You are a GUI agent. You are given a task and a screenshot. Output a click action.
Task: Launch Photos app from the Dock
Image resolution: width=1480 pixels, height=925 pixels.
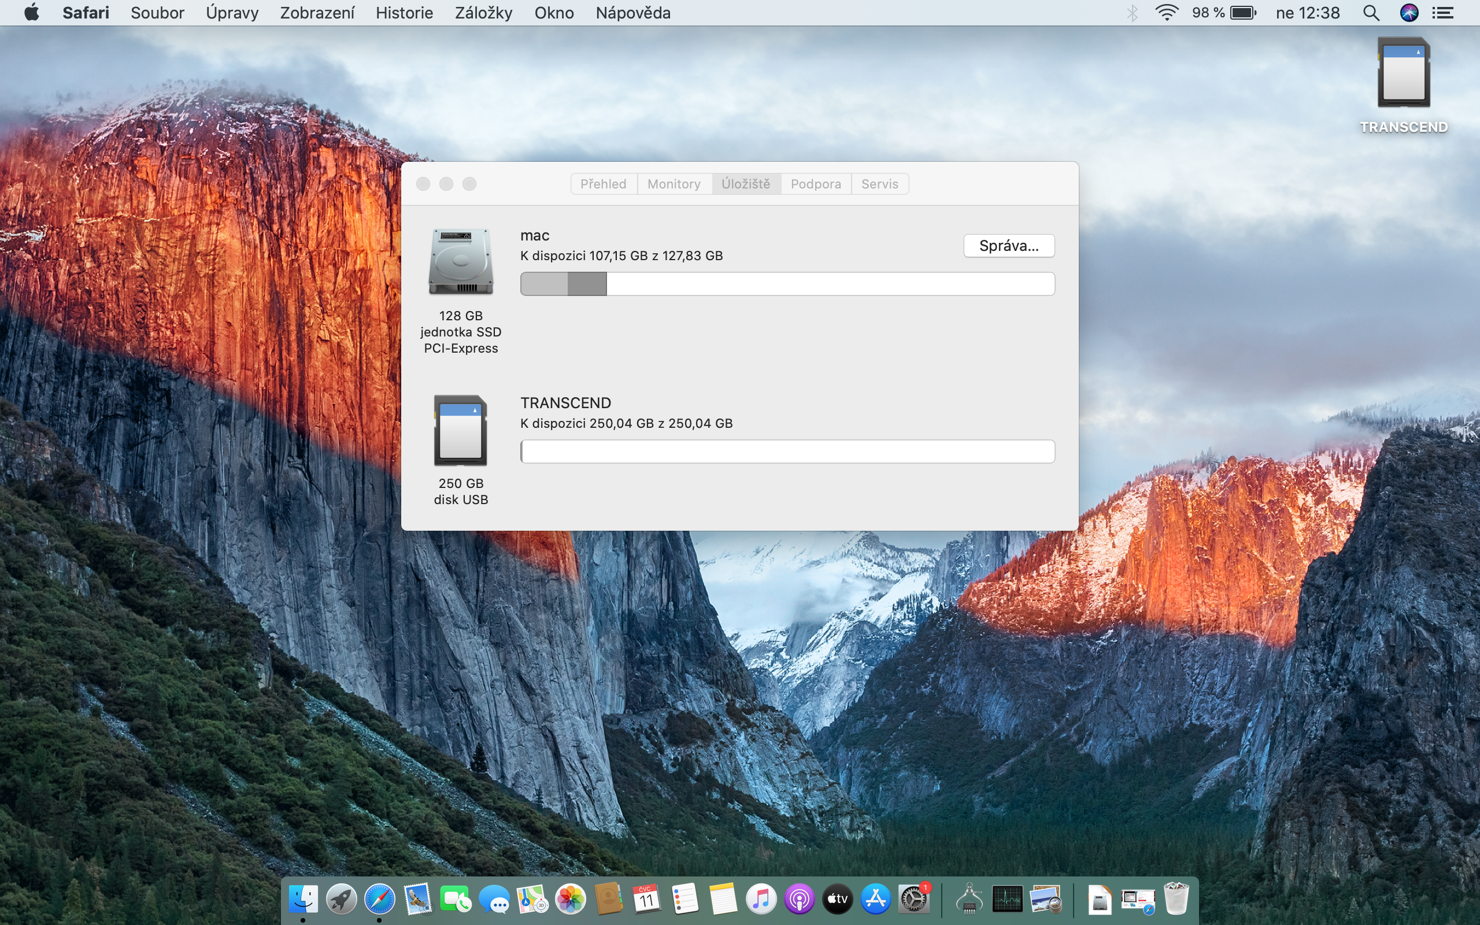[570, 900]
